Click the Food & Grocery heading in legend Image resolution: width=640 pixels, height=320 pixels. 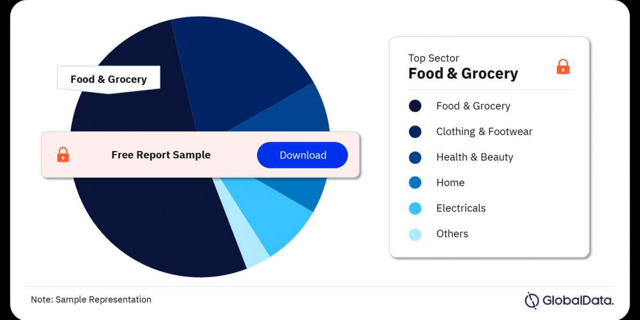tap(463, 74)
